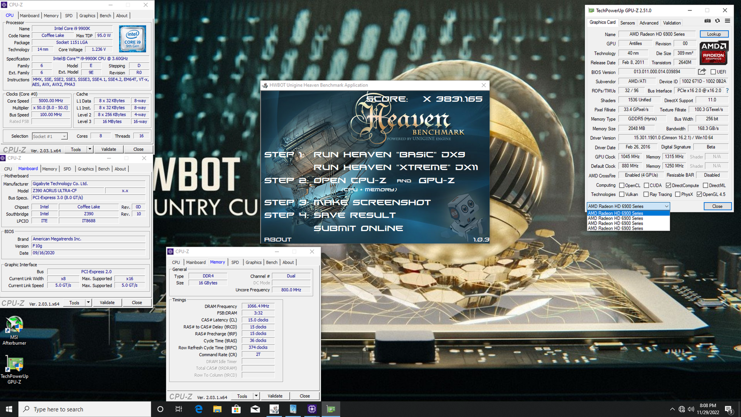Open Task View from the taskbar

tap(179, 409)
